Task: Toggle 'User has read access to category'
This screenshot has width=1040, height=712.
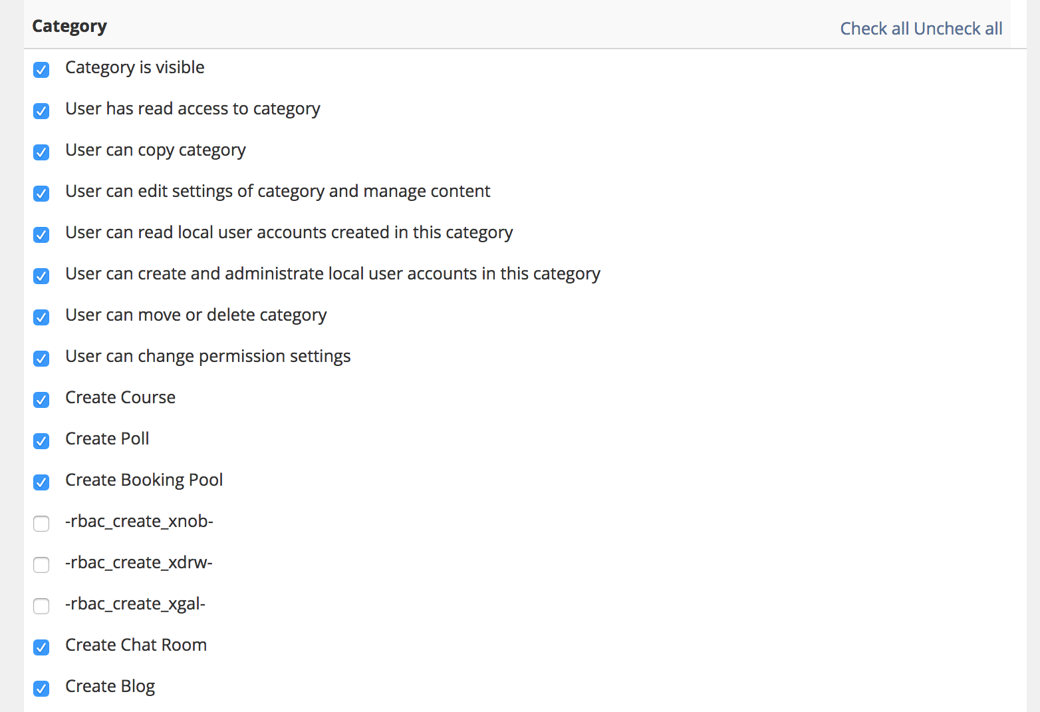Action: coord(41,110)
